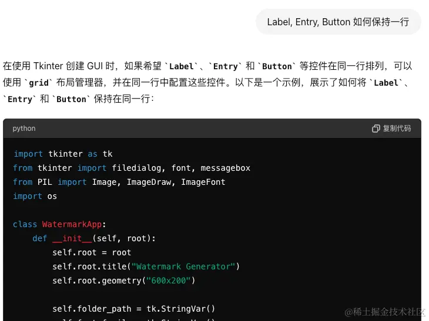Click the geometry string "600x200"

[x=168, y=281]
